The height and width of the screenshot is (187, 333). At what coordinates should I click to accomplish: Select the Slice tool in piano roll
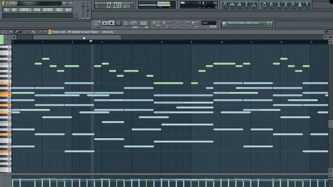pyautogui.click(x=33, y=32)
